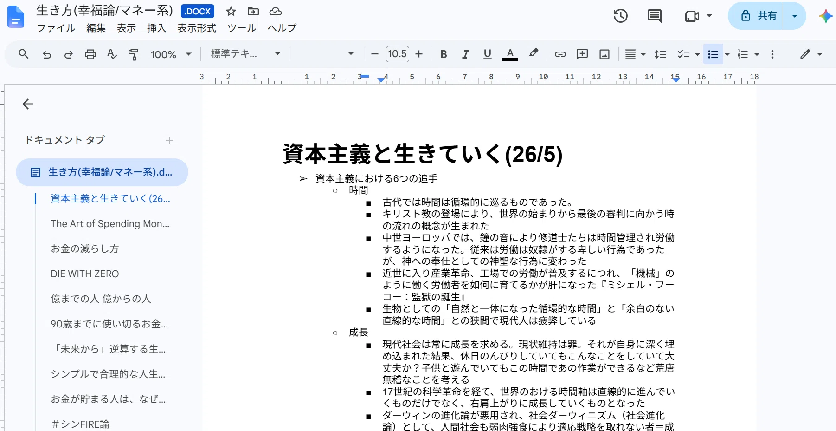Image resolution: width=836 pixels, height=431 pixels.
Task: Open the editing mode pencil dropdown
Action: coord(811,54)
